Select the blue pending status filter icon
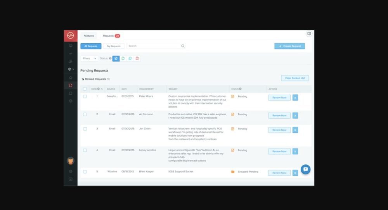Screen dimensions: 388x210 point(116,58)
